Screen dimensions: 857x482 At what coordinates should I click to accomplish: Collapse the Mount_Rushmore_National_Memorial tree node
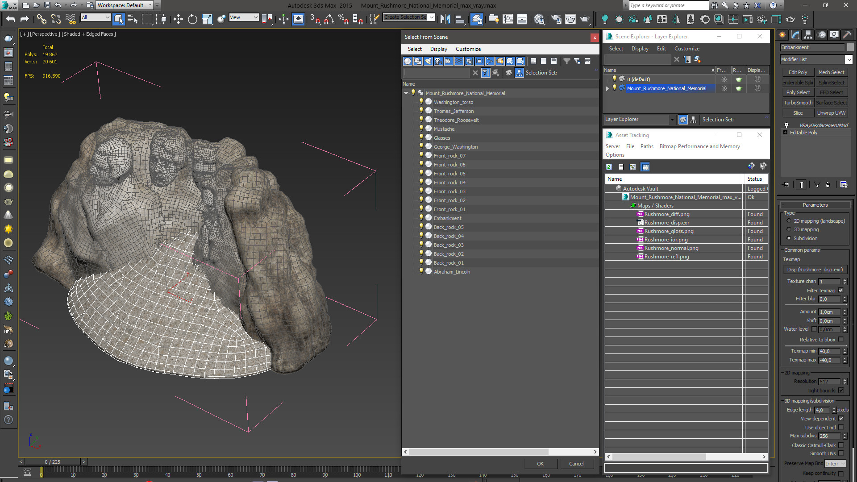406,93
